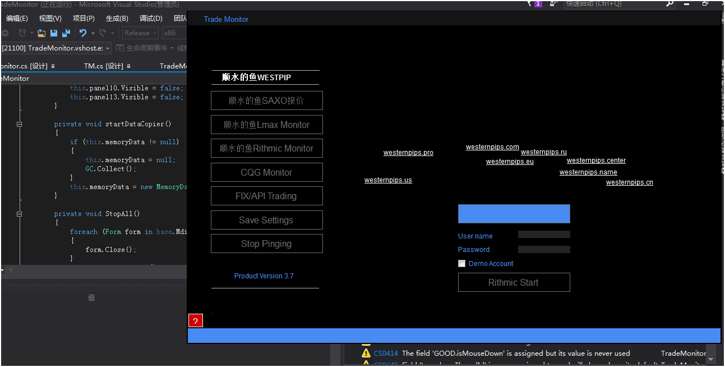The width and height of the screenshot is (725, 367).
Task: Toggle the Demo Account checkbox
Action: pos(462,263)
